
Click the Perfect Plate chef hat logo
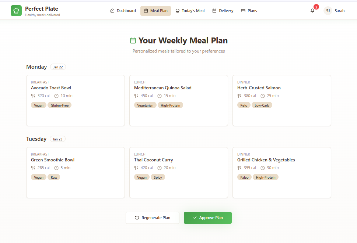click(16, 11)
